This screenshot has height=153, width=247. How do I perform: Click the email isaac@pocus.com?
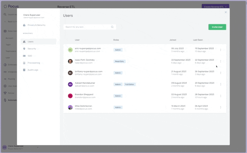84,63
